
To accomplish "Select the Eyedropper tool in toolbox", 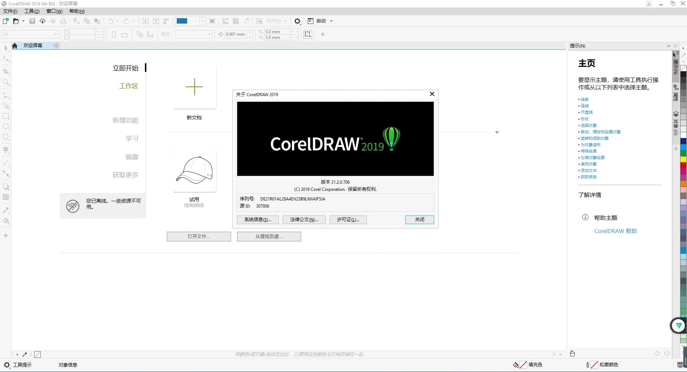I will (6, 210).
